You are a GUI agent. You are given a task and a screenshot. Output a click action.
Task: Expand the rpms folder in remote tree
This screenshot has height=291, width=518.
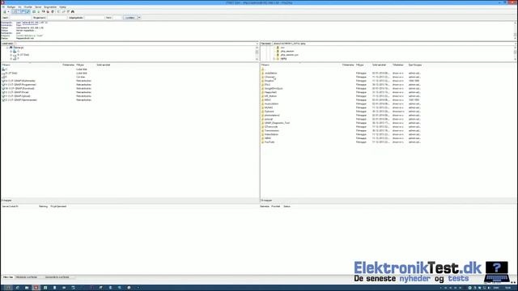point(274,58)
